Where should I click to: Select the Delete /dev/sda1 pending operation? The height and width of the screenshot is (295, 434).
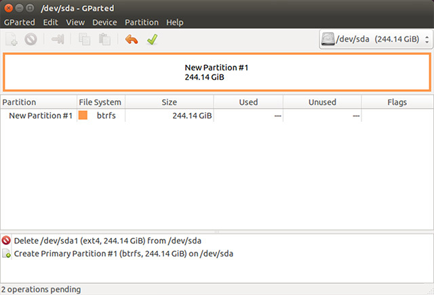pyautogui.click(x=107, y=241)
